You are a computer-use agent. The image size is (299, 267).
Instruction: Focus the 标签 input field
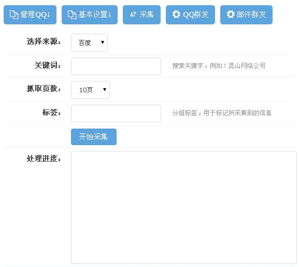pos(116,114)
